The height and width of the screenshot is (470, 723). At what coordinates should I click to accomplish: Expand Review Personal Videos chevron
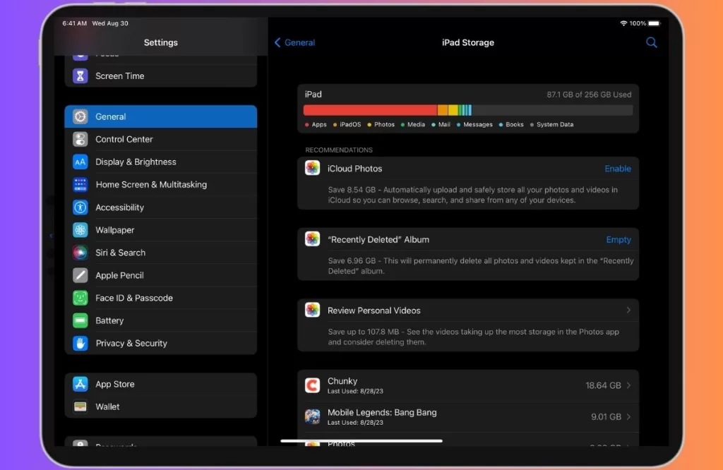click(628, 310)
